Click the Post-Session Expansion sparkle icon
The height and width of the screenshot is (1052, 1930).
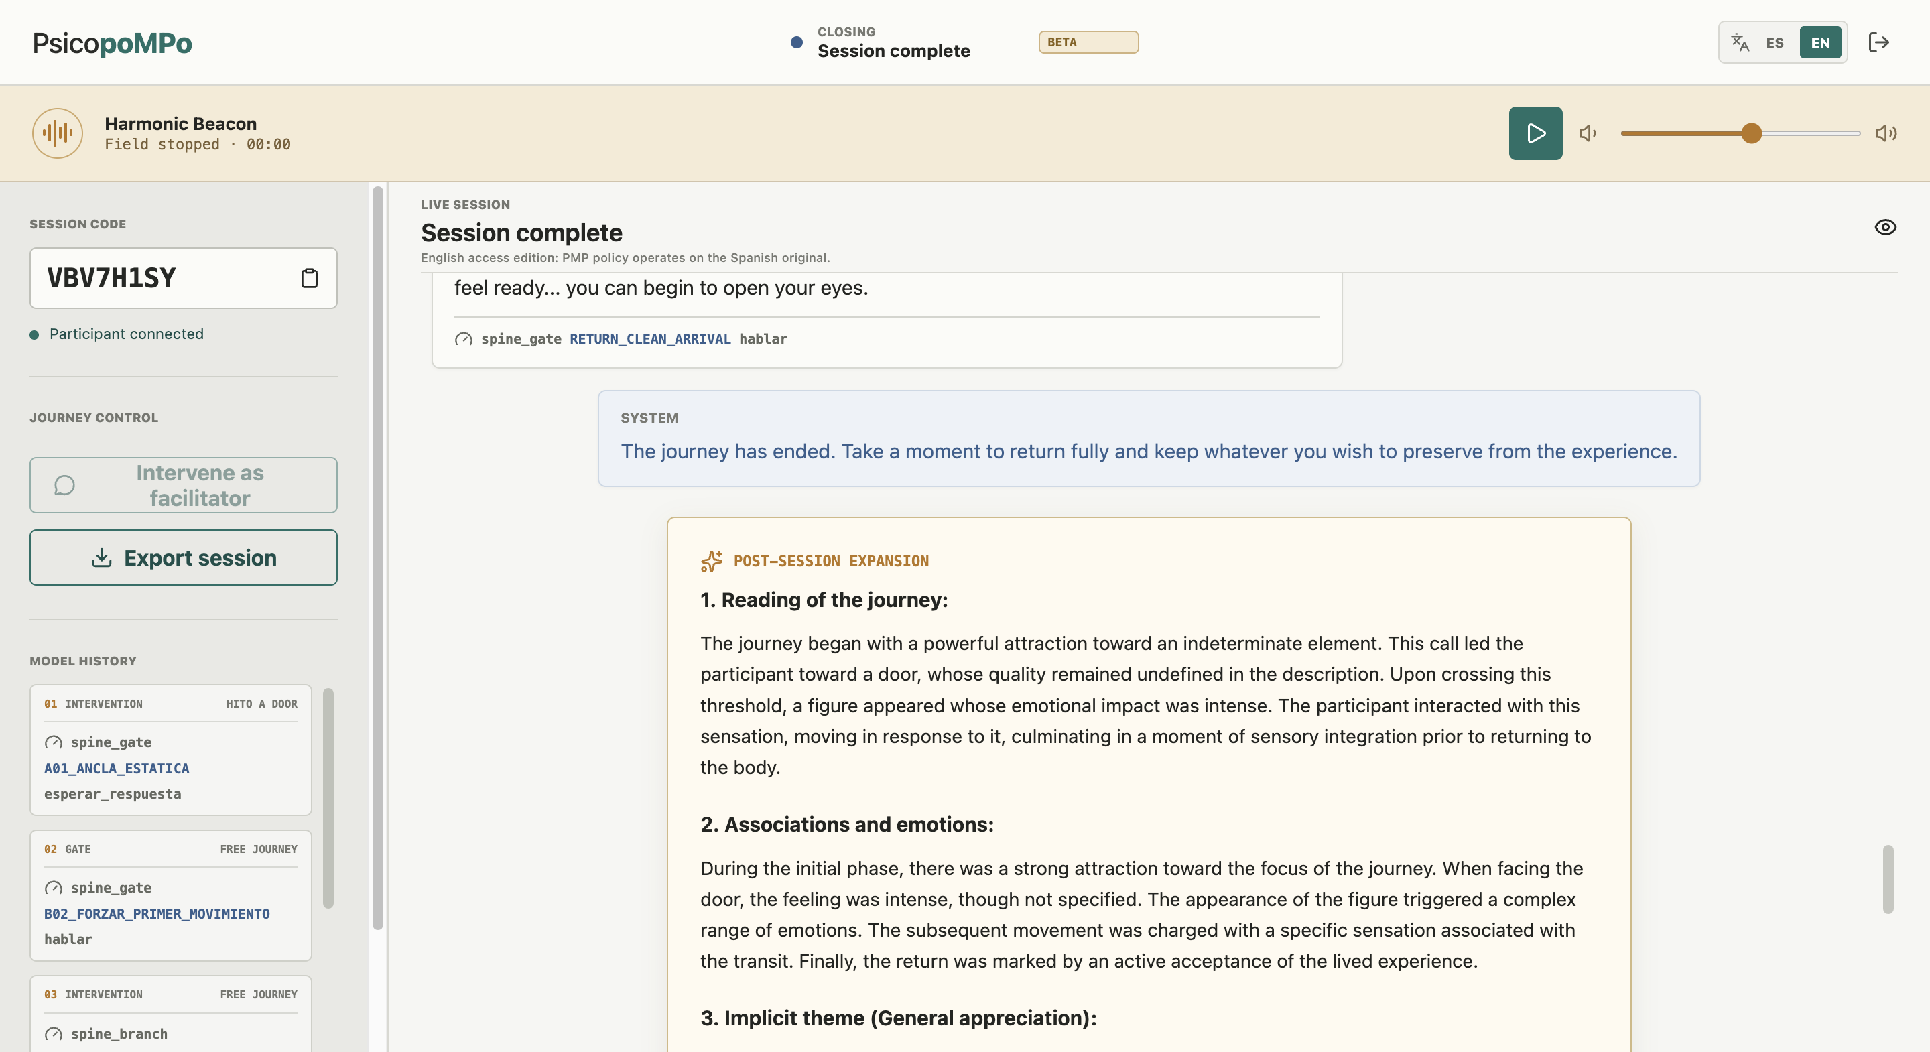[x=711, y=560]
